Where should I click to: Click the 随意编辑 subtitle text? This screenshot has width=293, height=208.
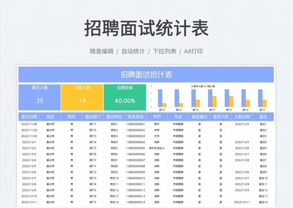[101, 51]
